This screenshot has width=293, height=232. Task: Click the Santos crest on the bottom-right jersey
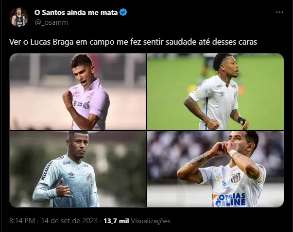[236, 178]
